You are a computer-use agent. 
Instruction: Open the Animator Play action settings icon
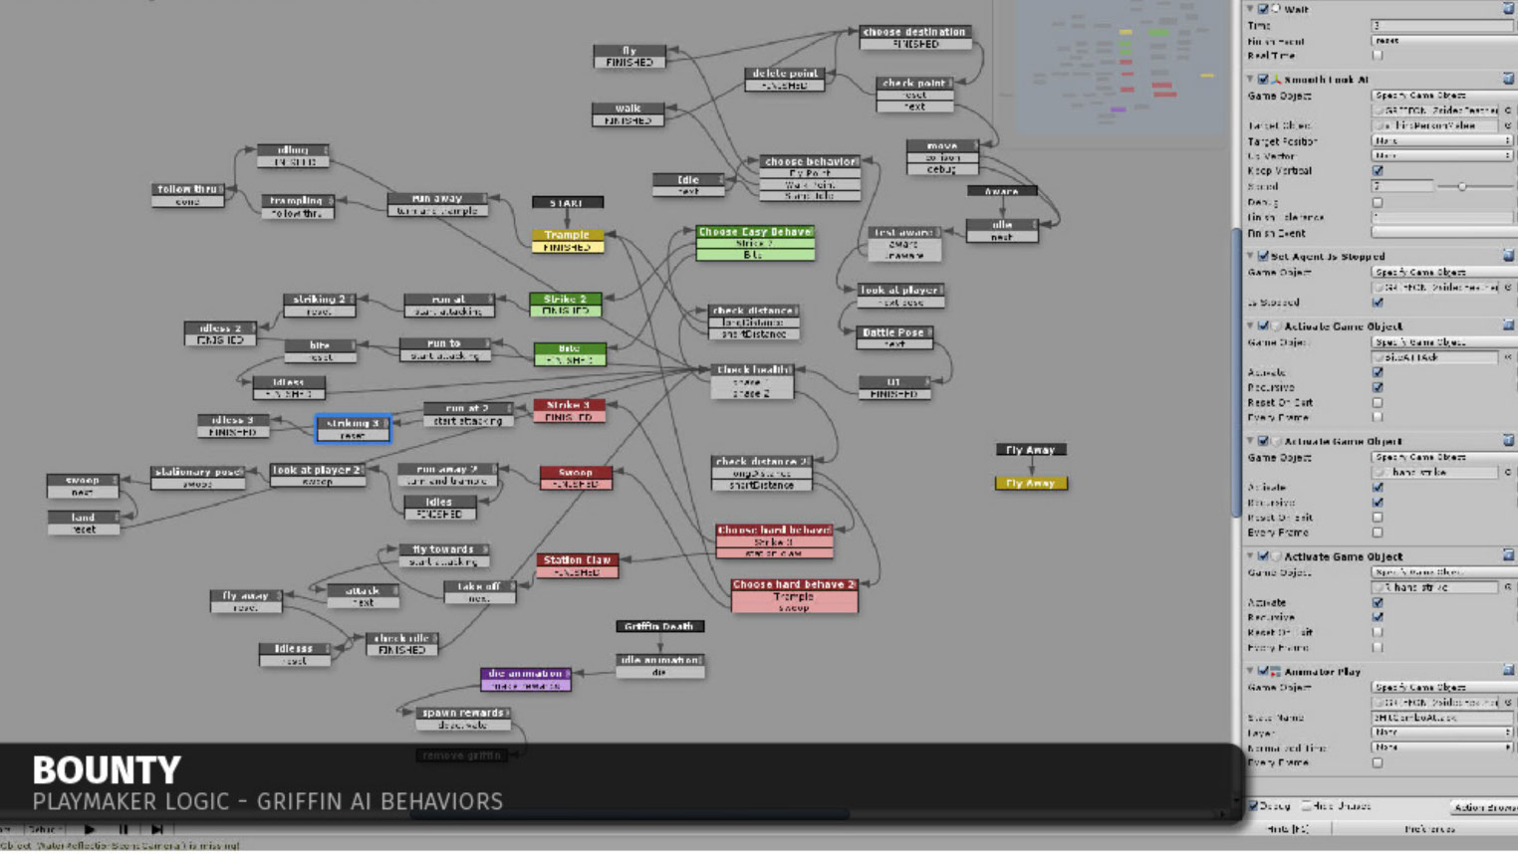coord(1508,672)
